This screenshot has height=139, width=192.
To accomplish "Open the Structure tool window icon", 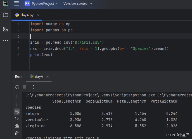I will (x=6, y=29).
